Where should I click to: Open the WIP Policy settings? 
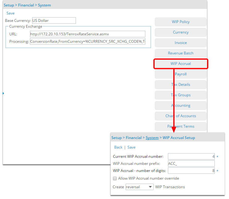(x=181, y=22)
